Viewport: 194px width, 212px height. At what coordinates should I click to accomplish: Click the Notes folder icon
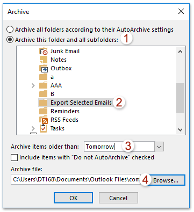pyautogui.click(x=44, y=60)
